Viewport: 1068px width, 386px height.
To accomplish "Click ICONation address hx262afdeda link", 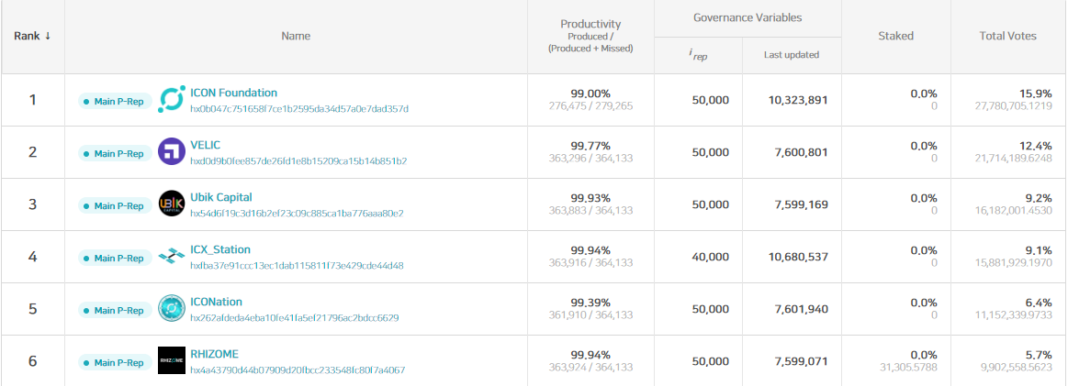I will coord(294,318).
